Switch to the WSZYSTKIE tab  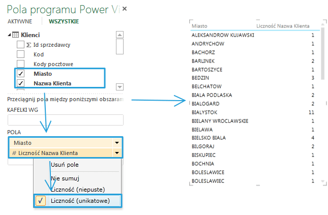pos(64,21)
